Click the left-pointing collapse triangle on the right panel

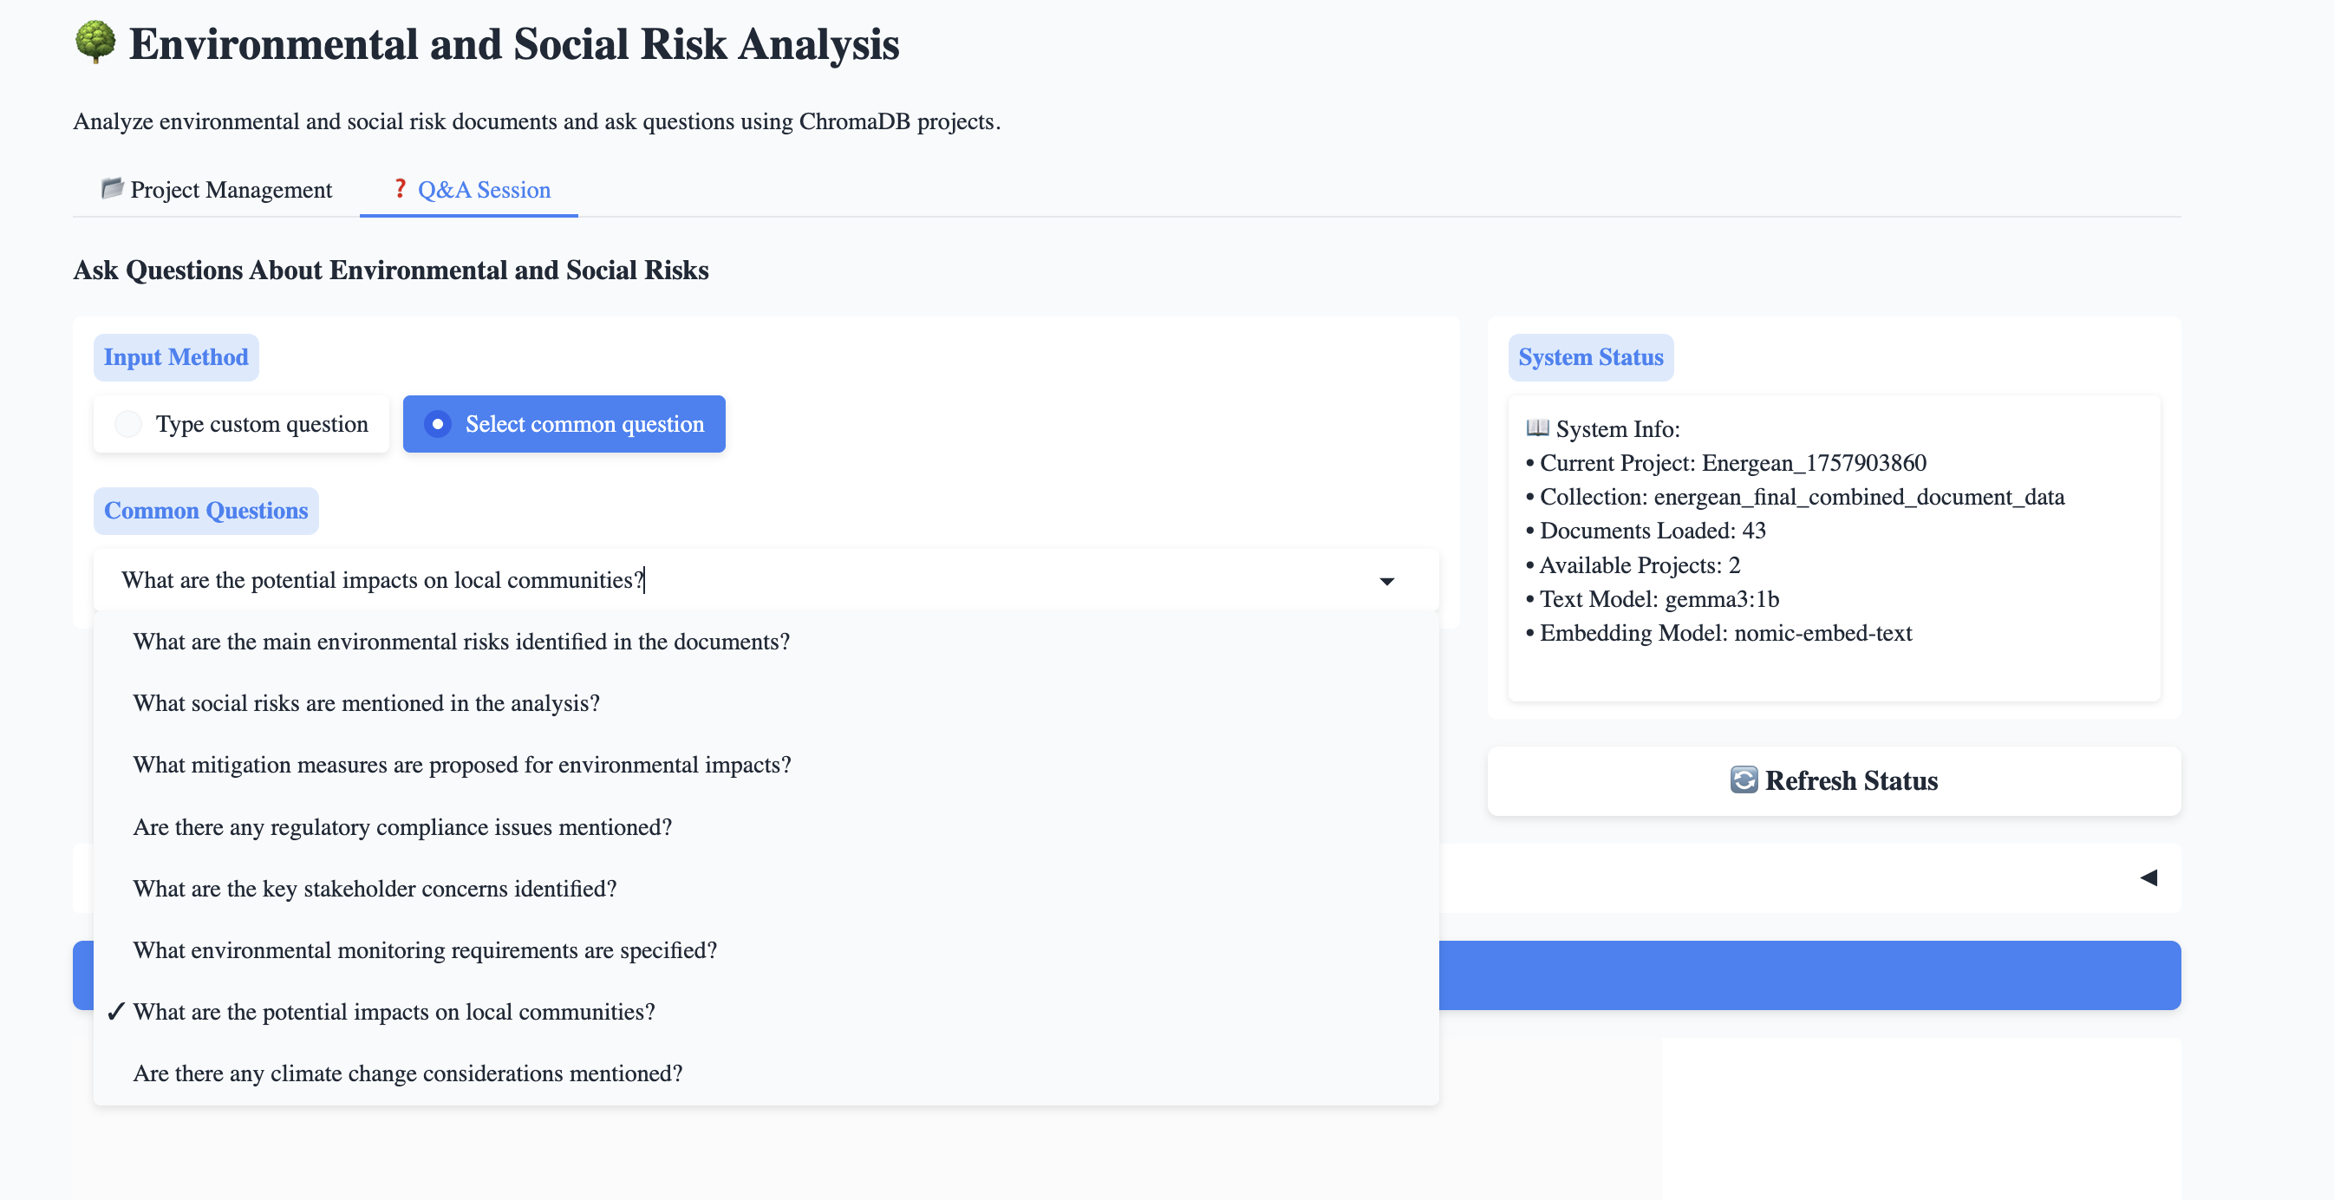pyautogui.click(x=2149, y=877)
